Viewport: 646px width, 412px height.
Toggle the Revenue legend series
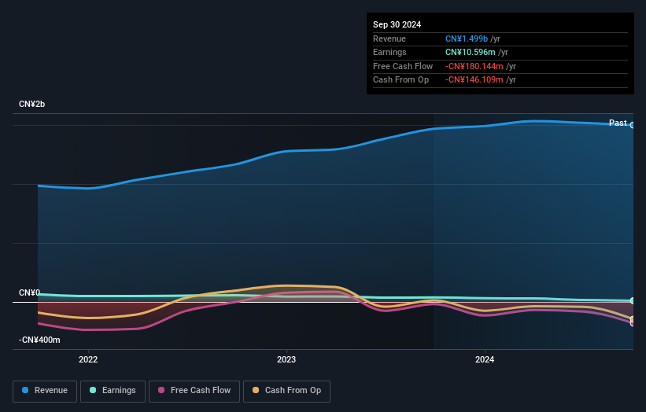45,391
